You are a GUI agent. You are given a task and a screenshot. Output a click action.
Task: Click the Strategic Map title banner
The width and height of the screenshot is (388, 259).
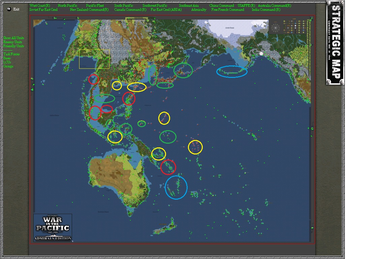pos(335,42)
